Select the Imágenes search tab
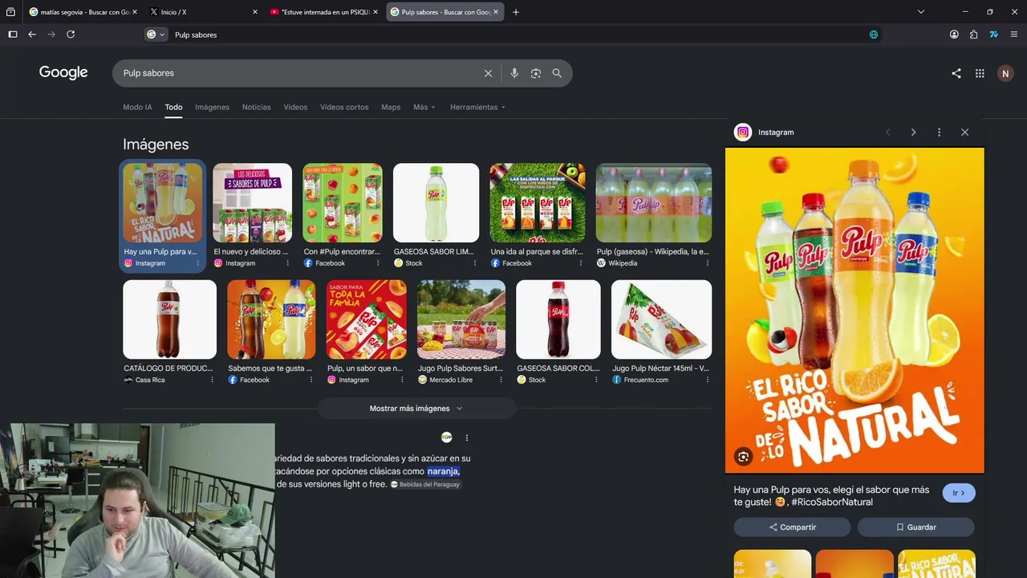The image size is (1027, 578). pyautogui.click(x=212, y=107)
